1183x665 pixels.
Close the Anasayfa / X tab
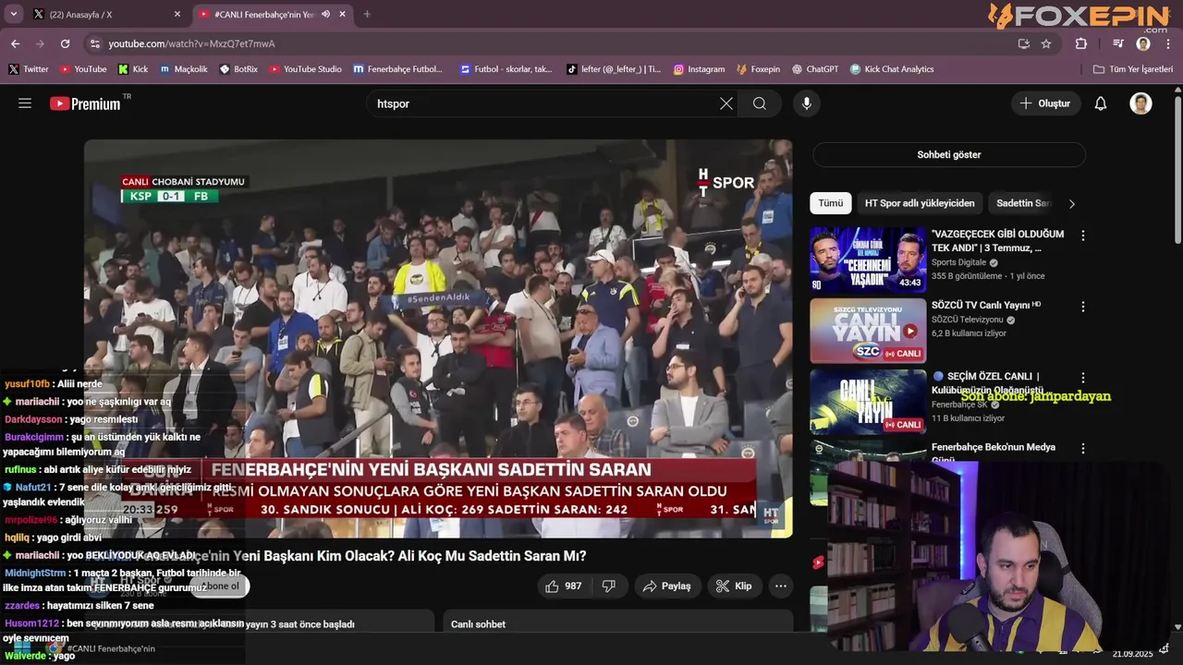(x=177, y=14)
